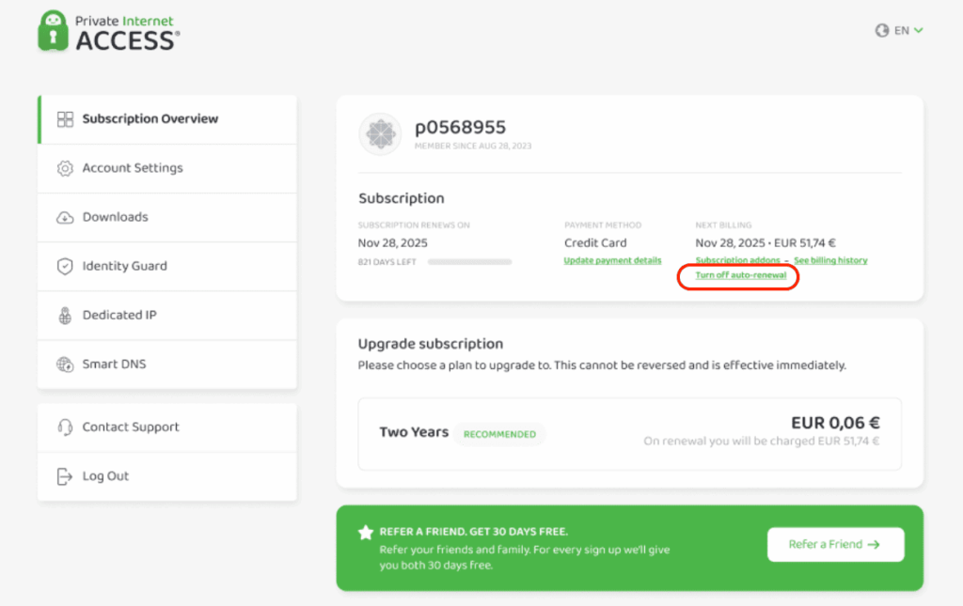Click the Dedicated IP globe icon
963x606 pixels.
[65, 316]
